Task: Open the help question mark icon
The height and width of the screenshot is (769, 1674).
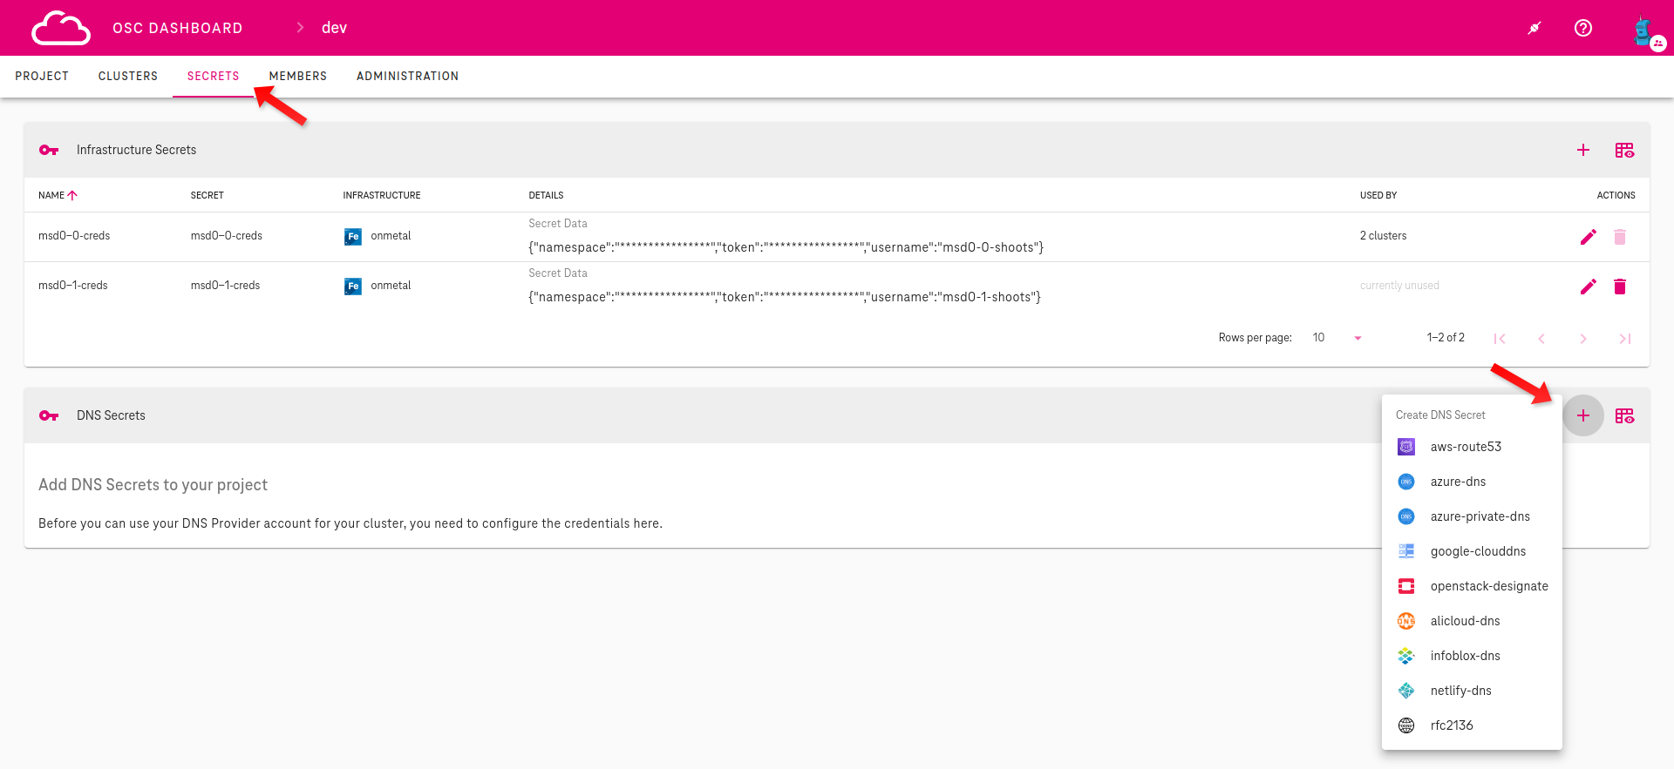Action: coord(1583,28)
